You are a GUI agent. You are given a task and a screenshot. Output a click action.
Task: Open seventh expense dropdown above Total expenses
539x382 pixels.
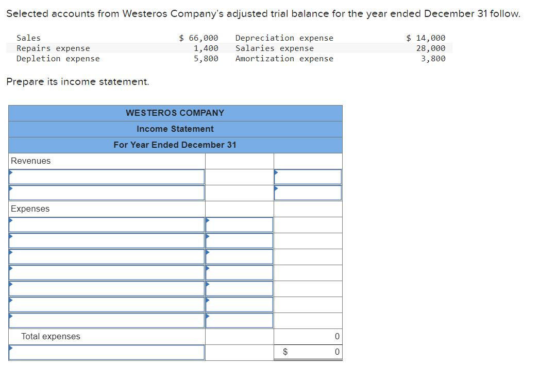point(107,321)
